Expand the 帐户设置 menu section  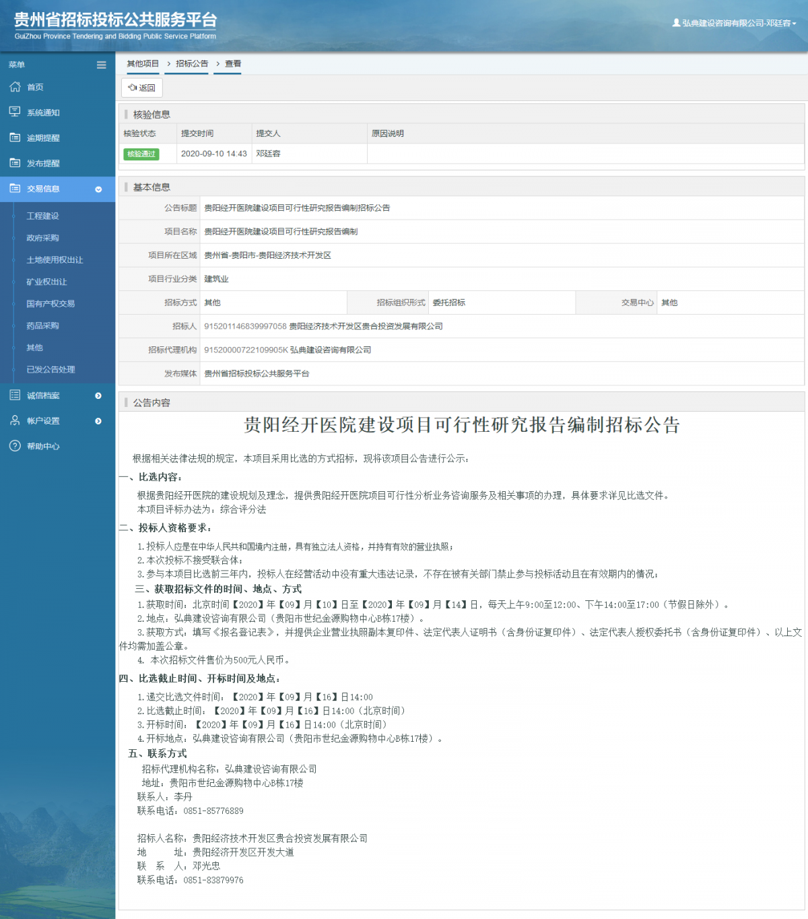tap(99, 420)
